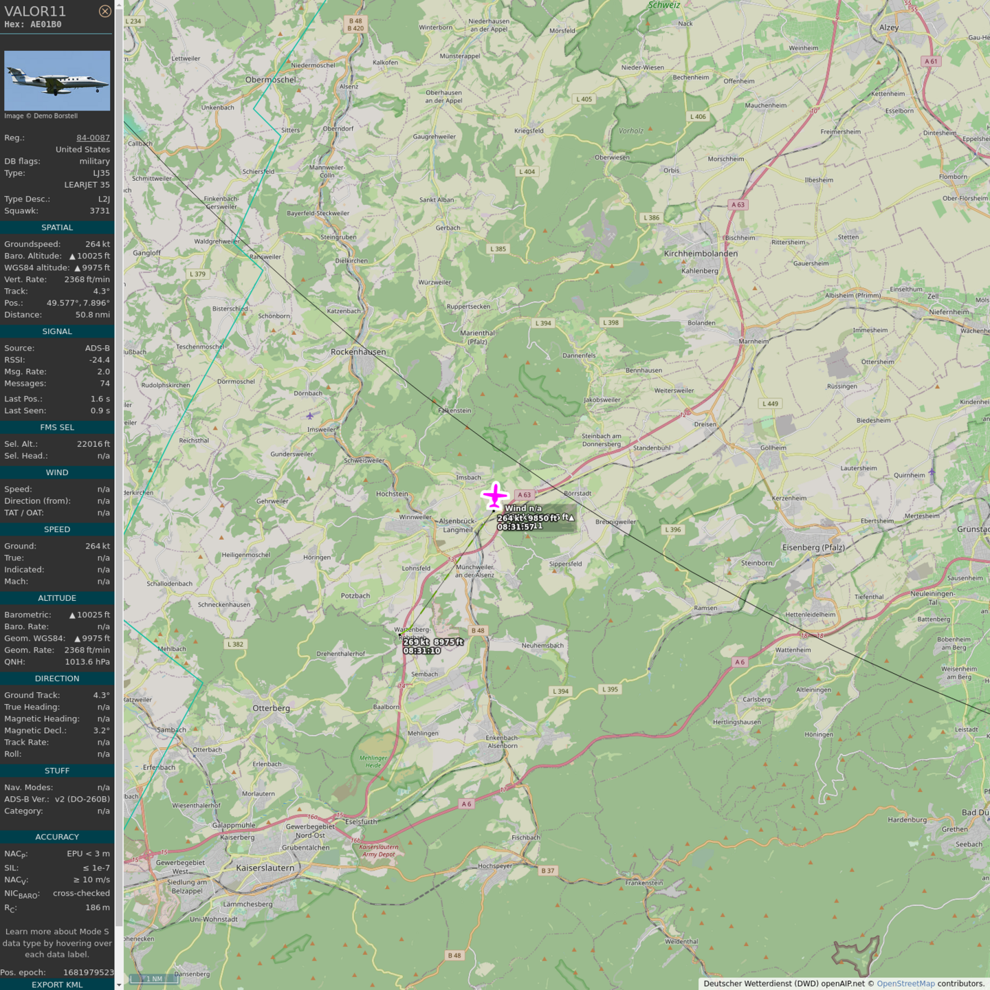Click the Squawk label in the panel
The height and width of the screenshot is (990, 990).
(x=21, y=211)
